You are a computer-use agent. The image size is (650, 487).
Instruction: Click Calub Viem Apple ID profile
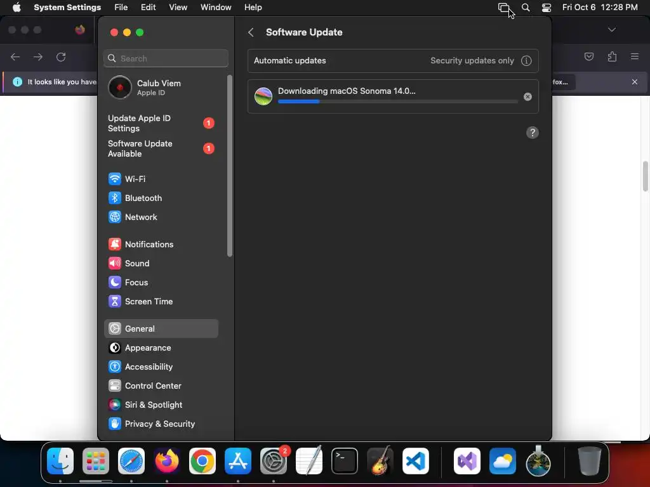[x=161, y=88]
